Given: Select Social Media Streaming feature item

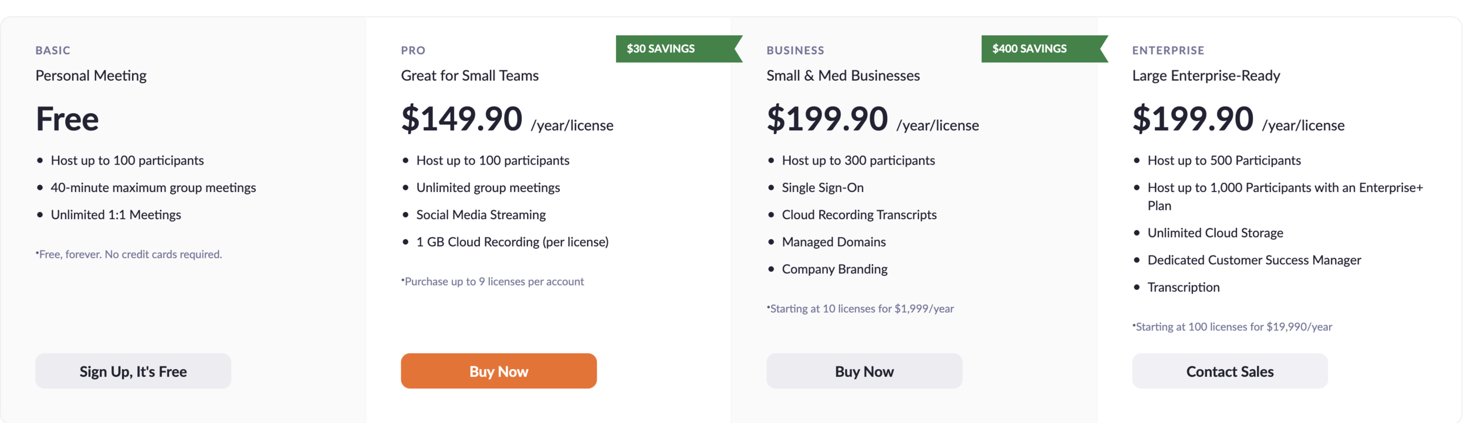Looking at the screenshot, I should point(481,214).
